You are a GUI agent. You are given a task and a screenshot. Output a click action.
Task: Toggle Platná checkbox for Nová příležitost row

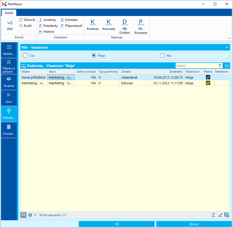coord(208,77)
